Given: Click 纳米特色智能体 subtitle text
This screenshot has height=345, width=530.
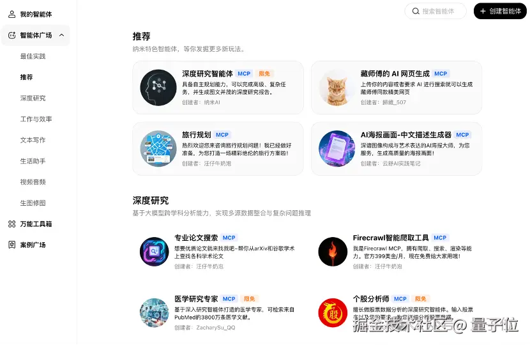Looking at the screenshot, I should [188, 49].
